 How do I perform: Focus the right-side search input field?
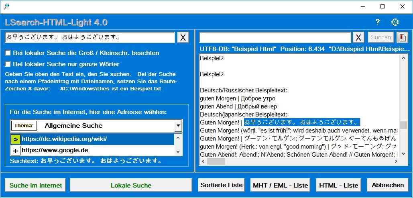(275, 37)
